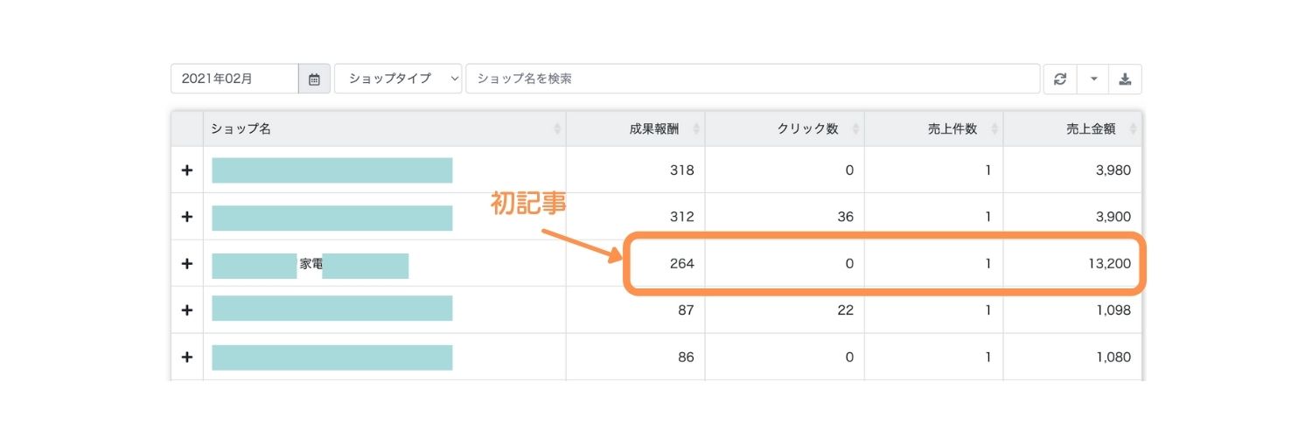Expand the 家電 shop row
This screenshot has width=1312, height=437.
point(186,263)
